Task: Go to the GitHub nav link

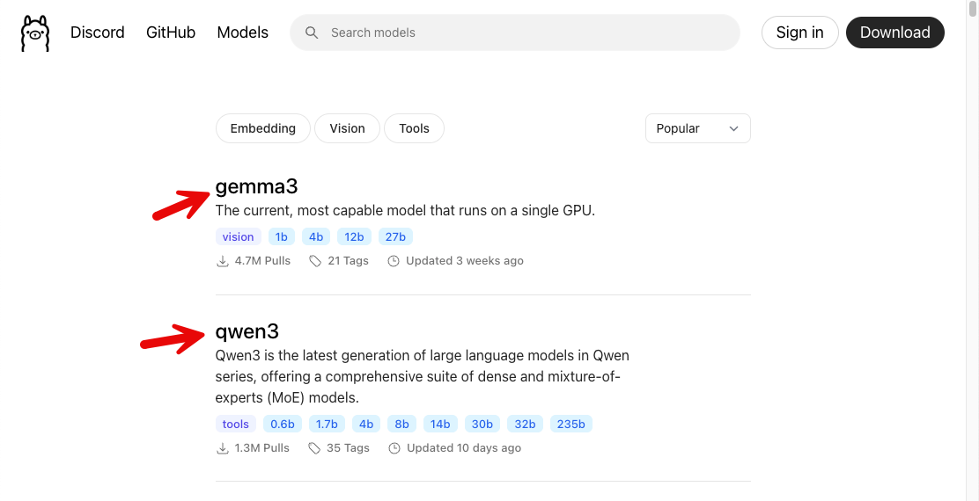Action: coord(171,33)
